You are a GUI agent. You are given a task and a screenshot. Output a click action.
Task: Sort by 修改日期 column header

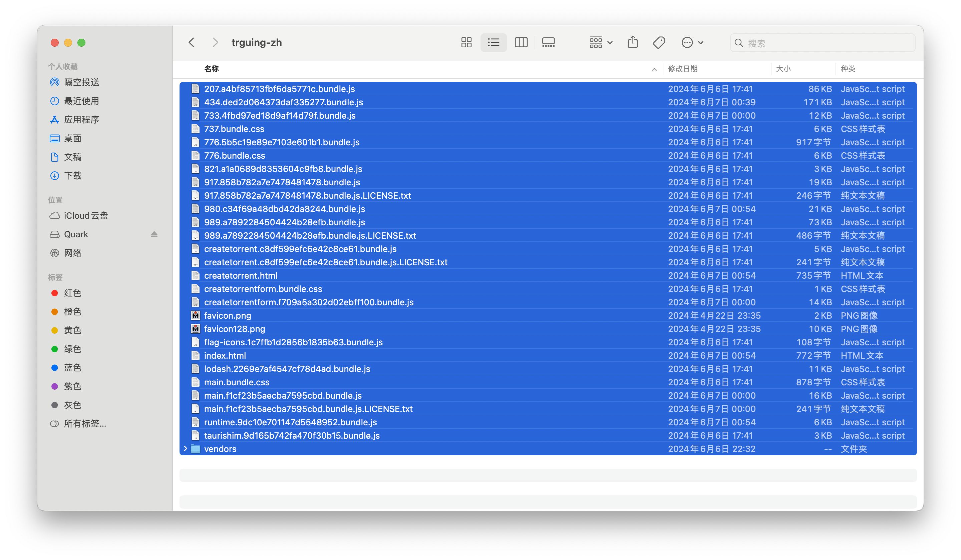tap(683, 69)
